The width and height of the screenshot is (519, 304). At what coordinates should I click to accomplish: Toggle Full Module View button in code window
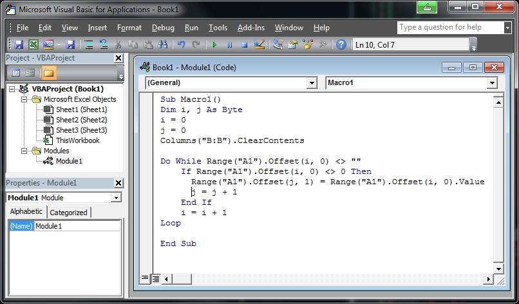click(155, 279)
